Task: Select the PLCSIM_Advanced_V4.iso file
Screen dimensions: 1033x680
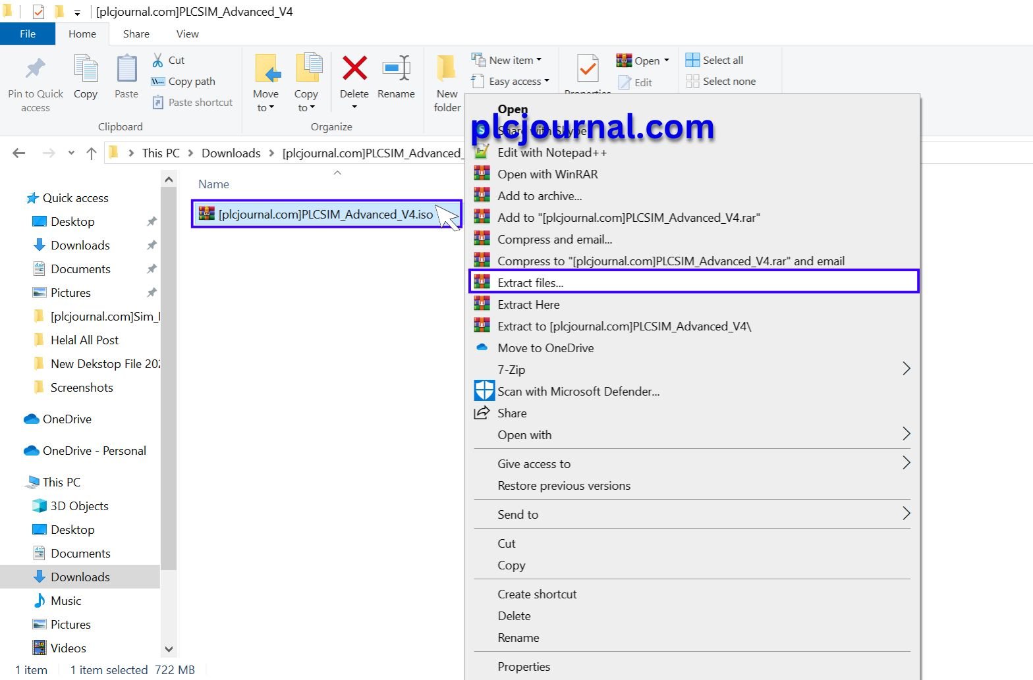Action: click(x=326, y=214)
